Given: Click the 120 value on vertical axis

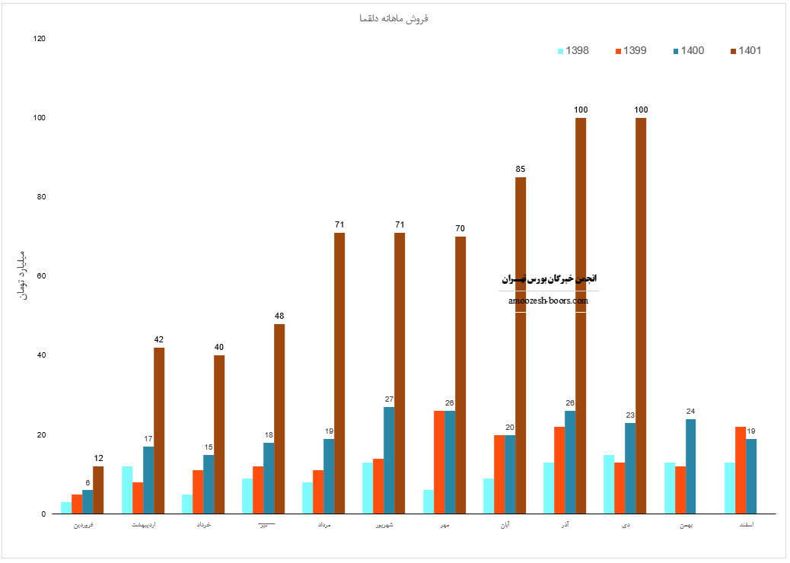Looking at the screenshot, I should 40,38.
